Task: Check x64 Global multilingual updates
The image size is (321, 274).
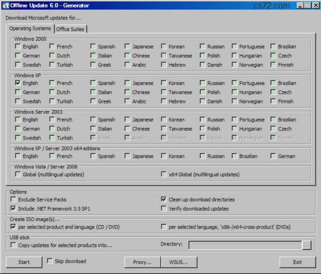Action: (x=164, y=174)
